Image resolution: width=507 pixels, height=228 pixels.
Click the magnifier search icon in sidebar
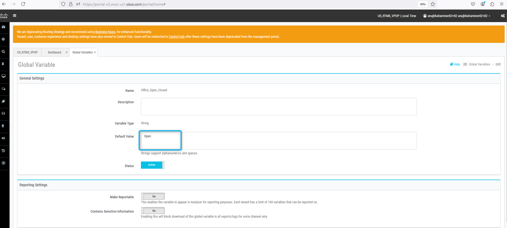tap(3, 52)
